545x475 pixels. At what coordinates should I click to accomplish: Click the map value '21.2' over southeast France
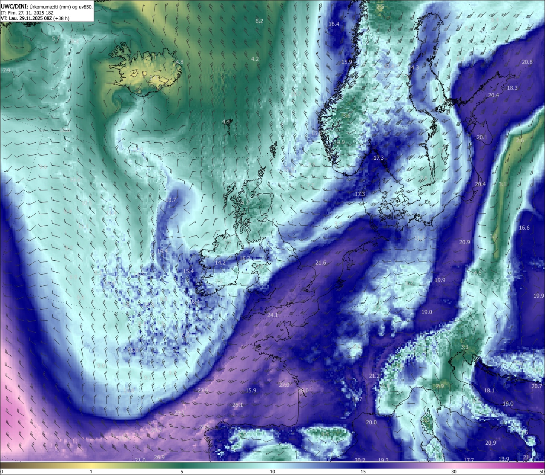[x=374, y=376]
